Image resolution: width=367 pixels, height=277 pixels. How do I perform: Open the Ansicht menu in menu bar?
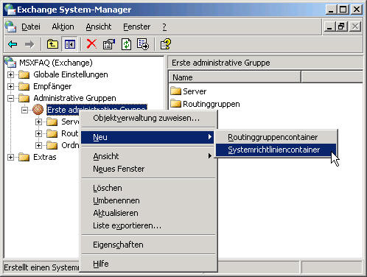pos(99,27)
